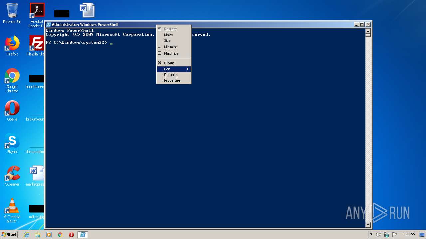
Task: Show hidden tray icons arrow
Action: point(371,235)
